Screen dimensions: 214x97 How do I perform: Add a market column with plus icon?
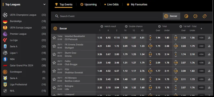coord(201,29)
